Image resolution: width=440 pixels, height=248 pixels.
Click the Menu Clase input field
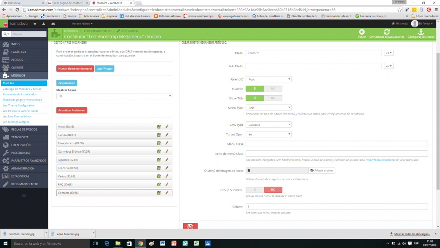point(337,144)
